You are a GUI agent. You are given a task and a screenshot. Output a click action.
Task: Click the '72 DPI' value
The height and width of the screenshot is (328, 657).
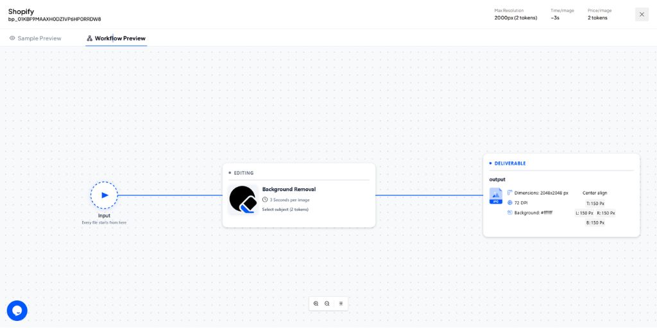522,203
